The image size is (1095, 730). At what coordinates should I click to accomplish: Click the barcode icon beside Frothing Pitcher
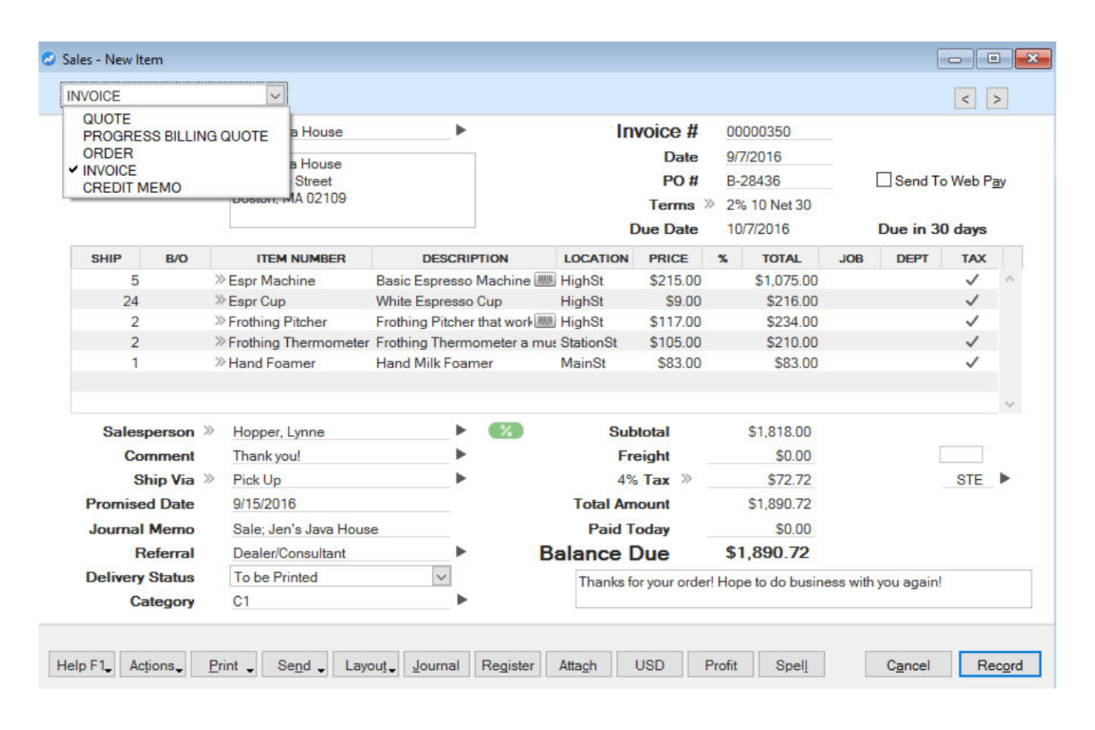[544, 321]
